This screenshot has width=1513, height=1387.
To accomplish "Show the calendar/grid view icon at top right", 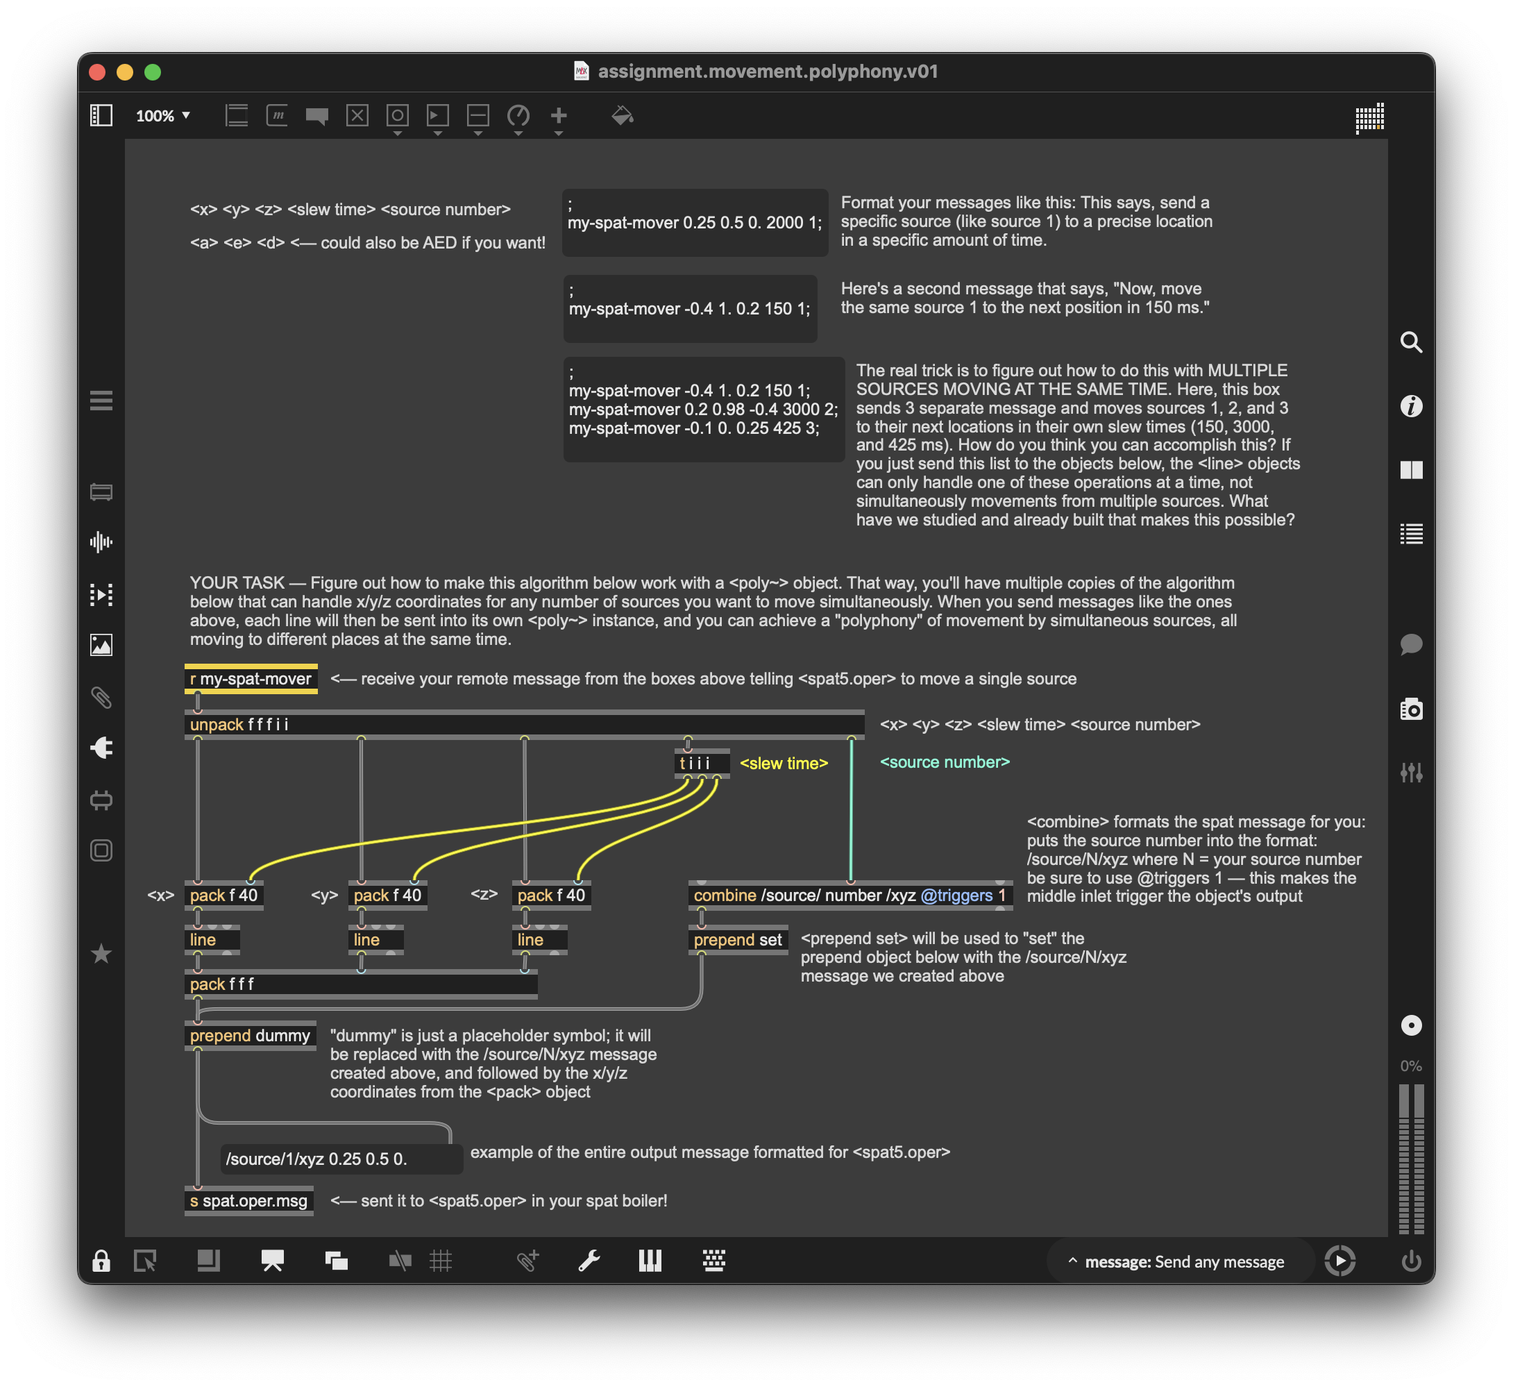I will tap(1369, 118).
